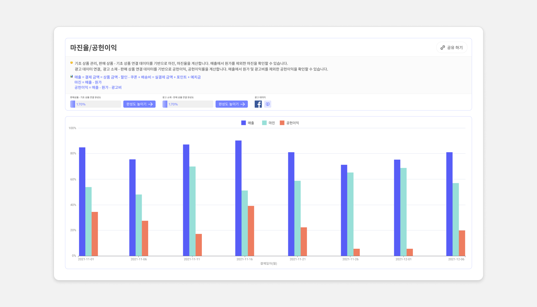Viewport: 537px width, 307px height.
Task: Click the 2021-11-01 x-axis label
Action: [x=86, y=259]
